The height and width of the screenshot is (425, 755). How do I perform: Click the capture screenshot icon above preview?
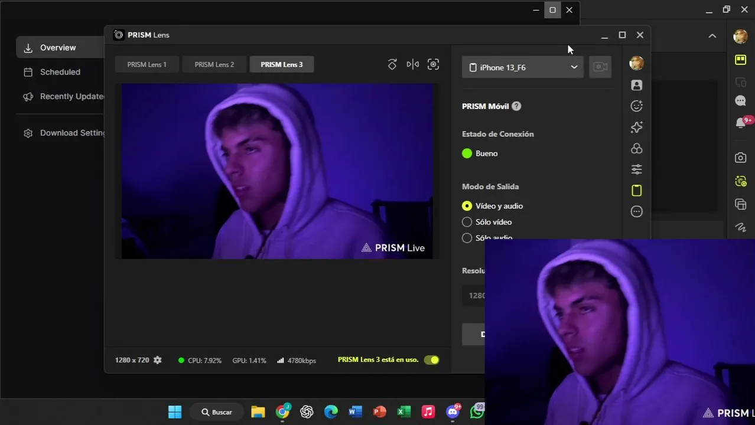[x=433, y=64]
